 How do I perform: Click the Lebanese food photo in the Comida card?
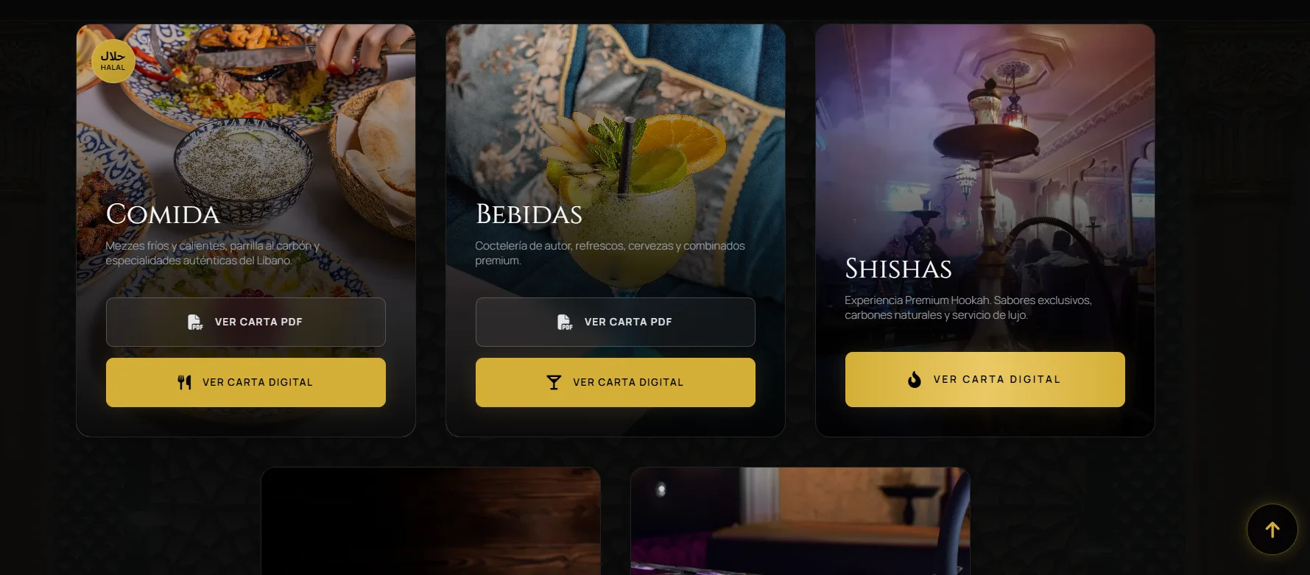(246, 118)
